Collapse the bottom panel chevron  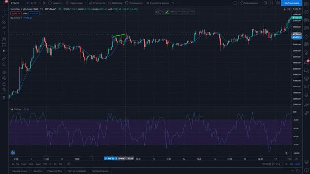click(x=292, y=171)
